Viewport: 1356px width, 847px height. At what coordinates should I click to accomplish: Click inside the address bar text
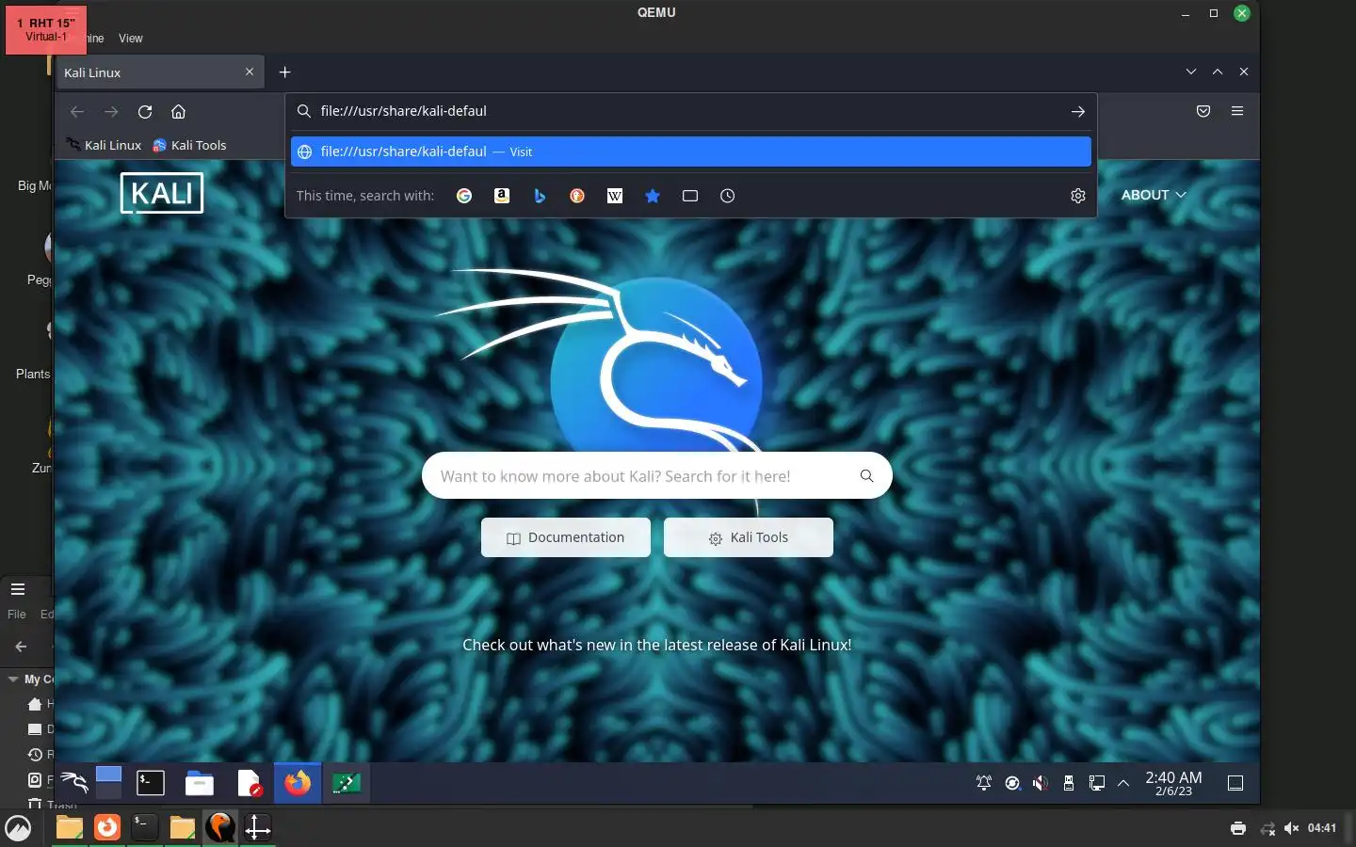click(403, 111)
